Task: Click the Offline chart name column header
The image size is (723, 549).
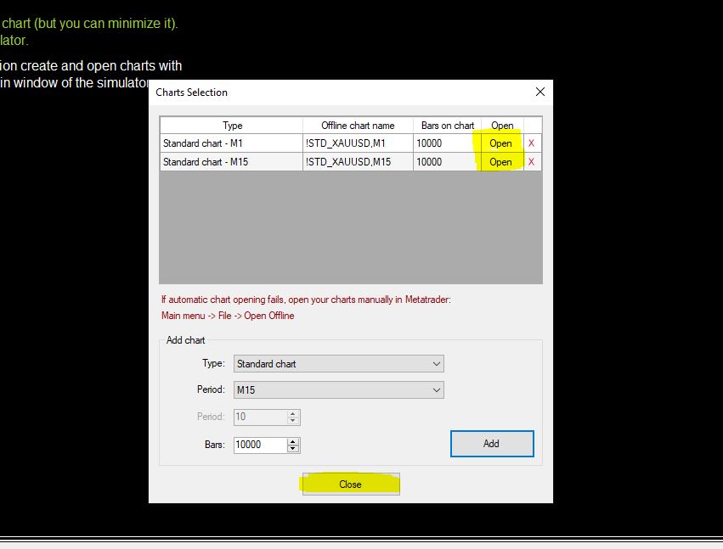Action: click(x=358, y=126)
